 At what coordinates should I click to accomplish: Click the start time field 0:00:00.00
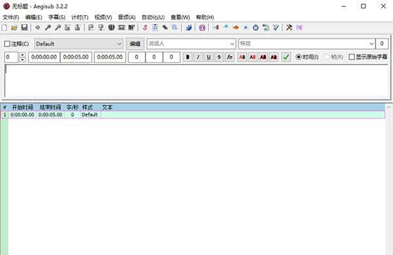tap(44, 57)
